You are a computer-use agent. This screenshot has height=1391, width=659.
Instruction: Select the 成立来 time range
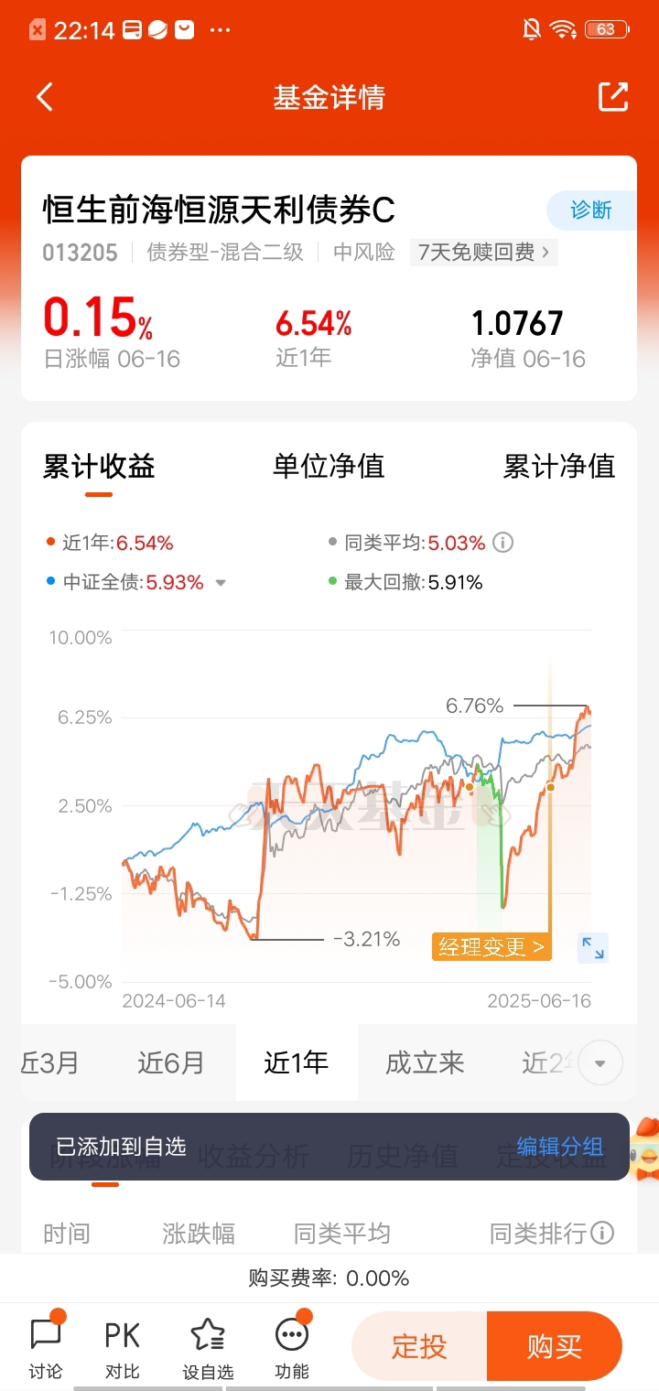pyautogui.click(x=425, y=1062)
